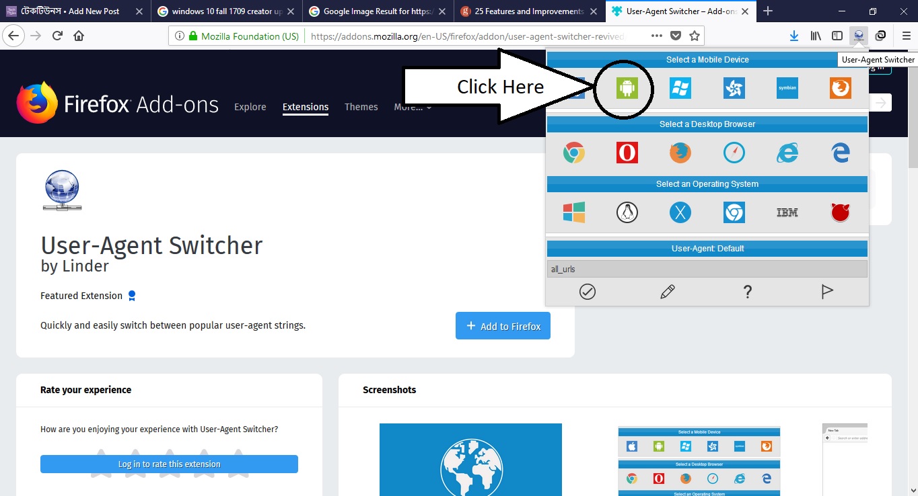This screenshot has height=496, width=918.
Task: Save the page to Pocket
Action: [x=676, y=36]
